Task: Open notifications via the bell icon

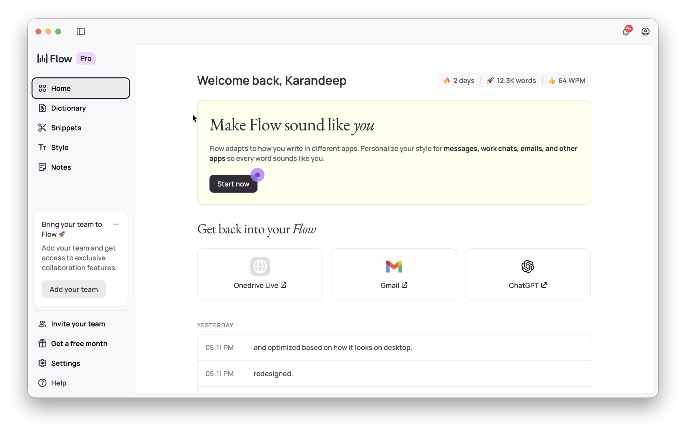Action: pos(626,32)
